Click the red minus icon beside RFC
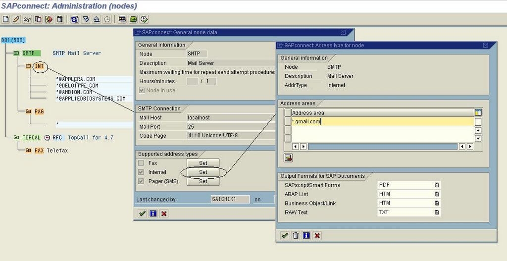Image resolution: width=507 pixels, height=261 pixels. [47, 138]
